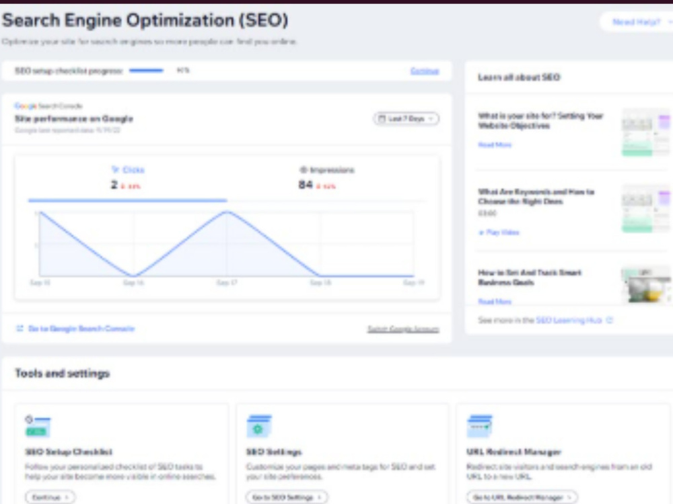
Task: Click the SEO Settings card icon
Action: [x=259, y=426]
